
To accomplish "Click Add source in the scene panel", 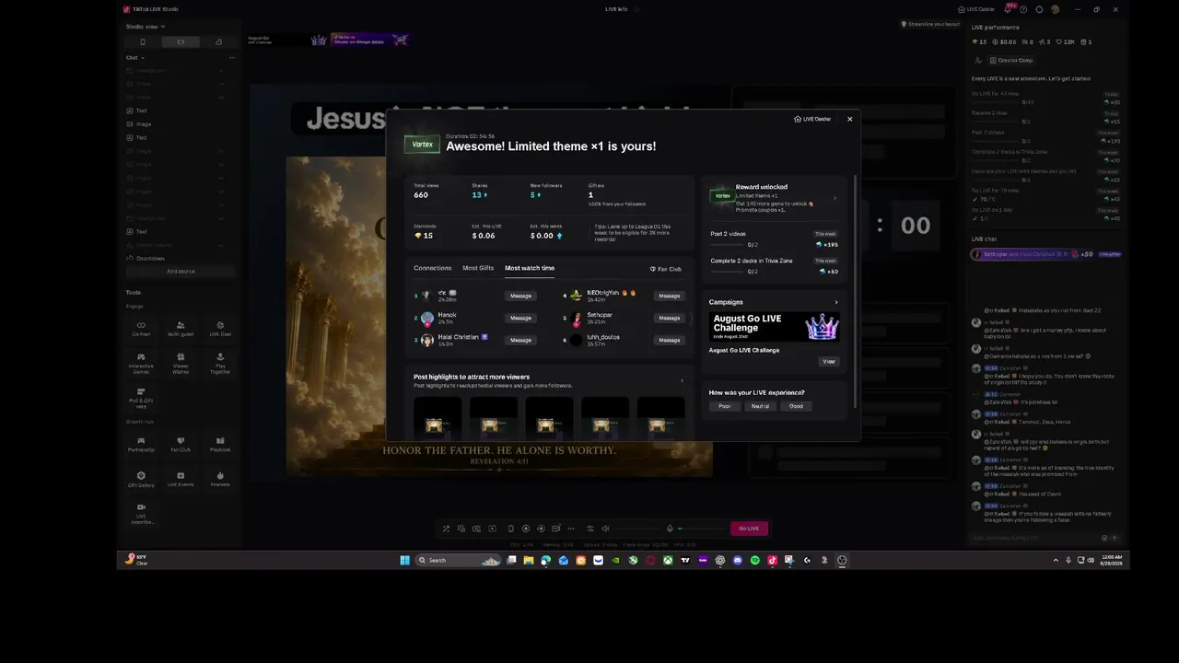I will pos(181,272).
